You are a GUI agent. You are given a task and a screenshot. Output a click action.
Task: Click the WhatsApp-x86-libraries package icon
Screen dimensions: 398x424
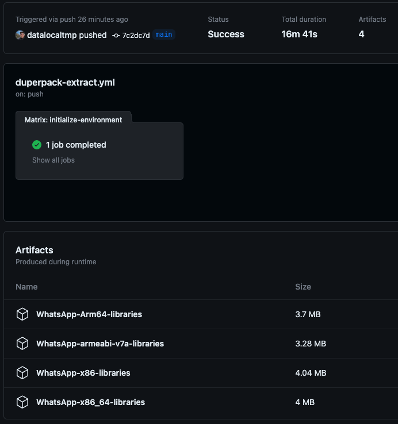click(22, 373)
